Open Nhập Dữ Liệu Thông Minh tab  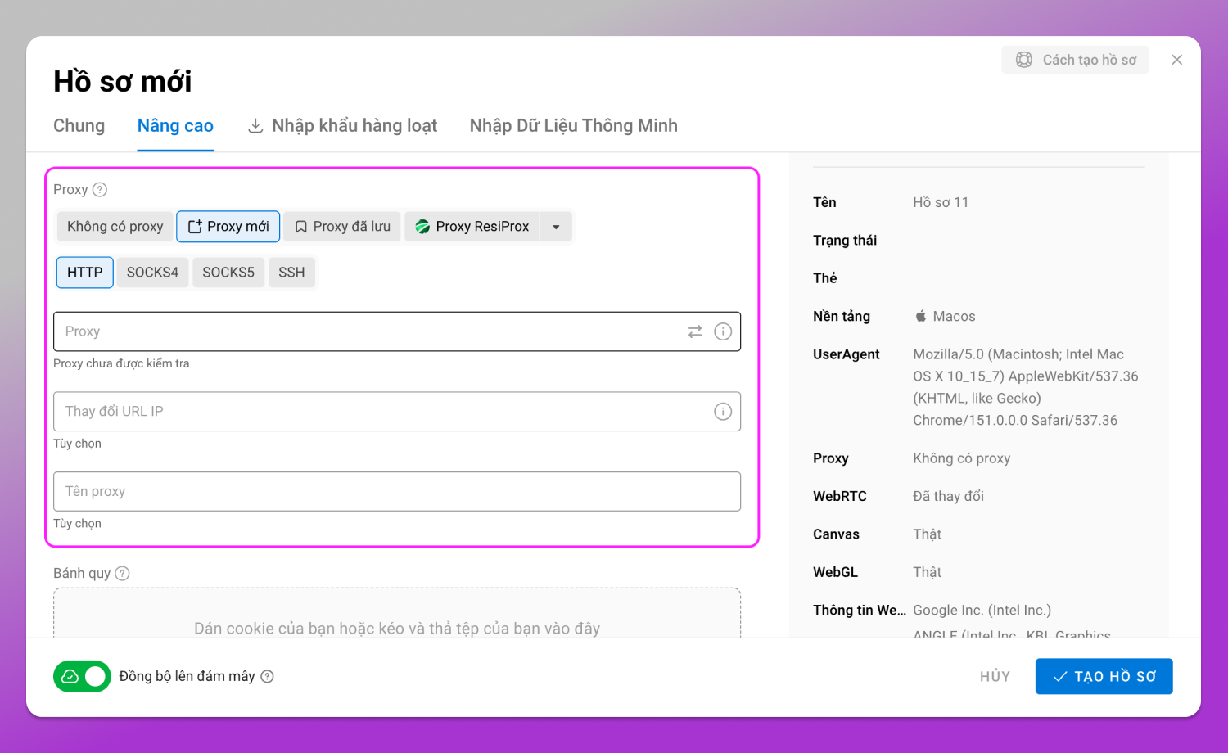[574, 126]
